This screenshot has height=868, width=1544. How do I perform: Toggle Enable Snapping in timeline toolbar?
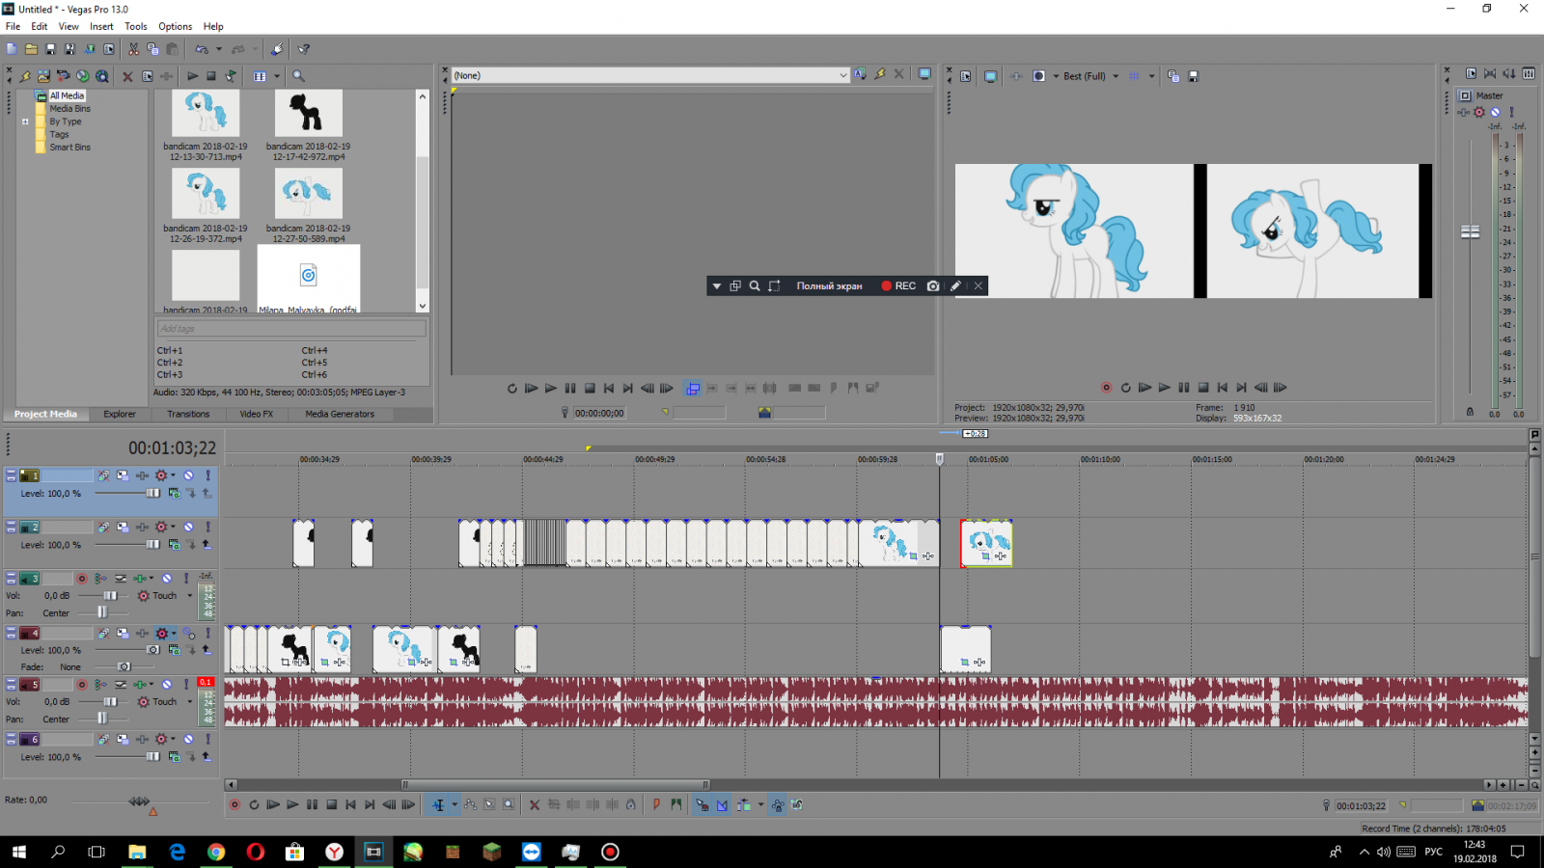coord(702,804)
